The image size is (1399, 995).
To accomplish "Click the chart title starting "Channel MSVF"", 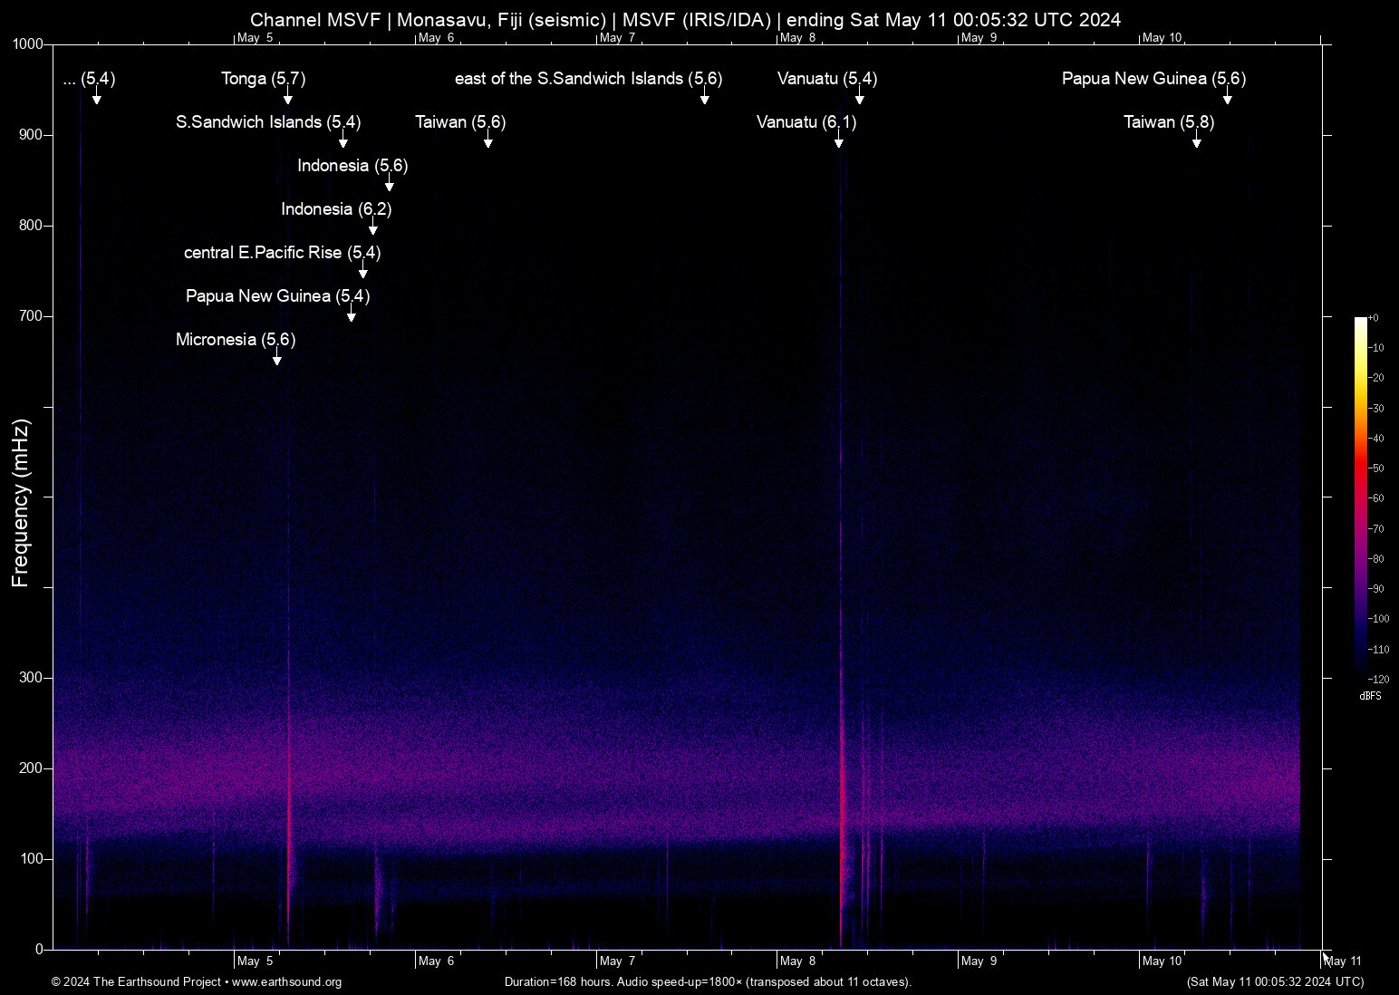I will [686, 20].
